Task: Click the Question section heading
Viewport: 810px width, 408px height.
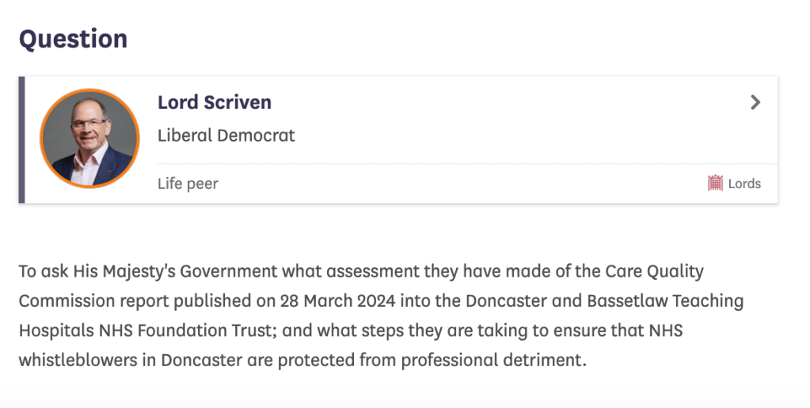Action: click(x=73, y=39)
